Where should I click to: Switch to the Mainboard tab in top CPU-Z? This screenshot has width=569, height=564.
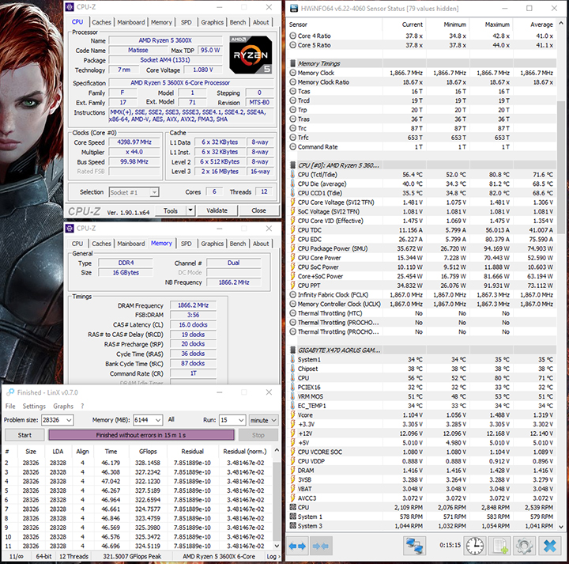(130, 22)
